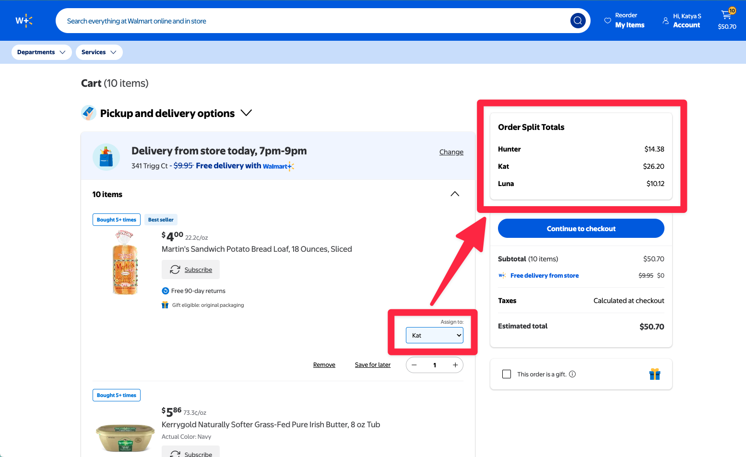Click the Subscribe refresh icon for potato bread
The width and height of the screenshot is (746, 457).
[x=175, y=270]
